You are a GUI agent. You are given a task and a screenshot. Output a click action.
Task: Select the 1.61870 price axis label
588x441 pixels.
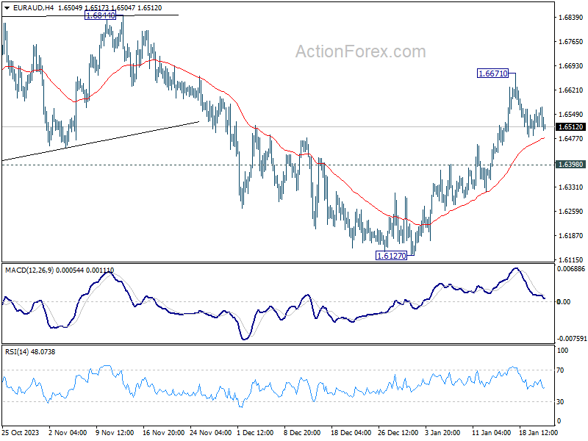(x=571, y=235)
